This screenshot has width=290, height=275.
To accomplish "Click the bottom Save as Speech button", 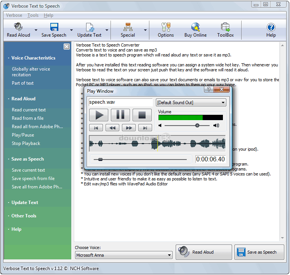I will pyautogui.click(x=259, y=252).
